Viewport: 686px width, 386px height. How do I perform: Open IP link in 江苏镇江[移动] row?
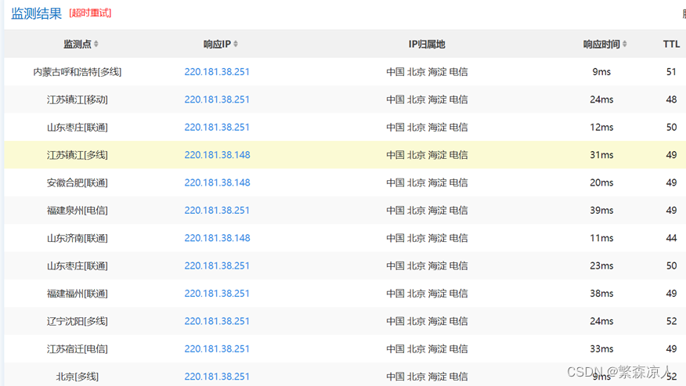click(217, 99)
